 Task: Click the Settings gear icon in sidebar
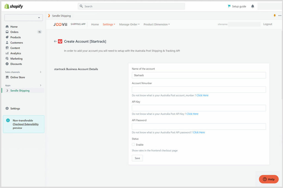click(7, 108)
